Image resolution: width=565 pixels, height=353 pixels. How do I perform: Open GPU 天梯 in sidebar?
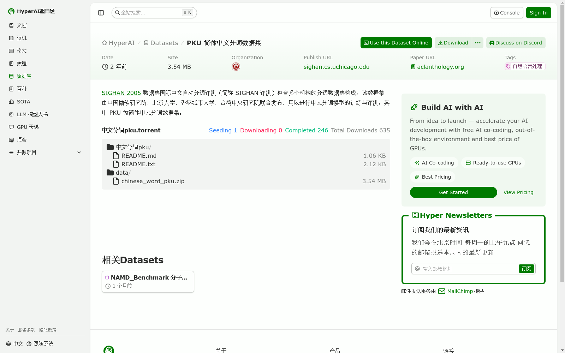[x=45, y=127]
